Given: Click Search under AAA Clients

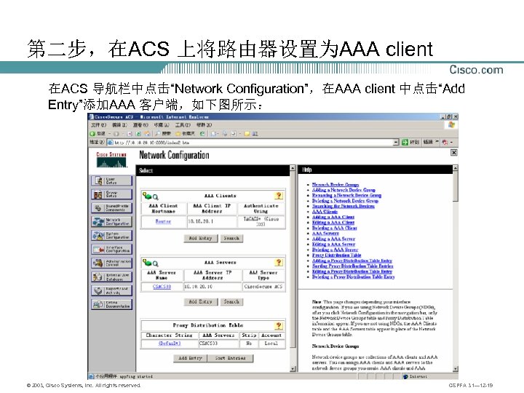Looking at the screenshot, I should click(231, 238).
